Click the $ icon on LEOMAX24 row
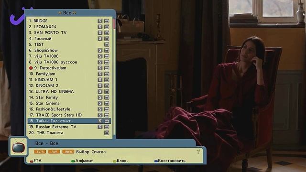 point(100,27)
